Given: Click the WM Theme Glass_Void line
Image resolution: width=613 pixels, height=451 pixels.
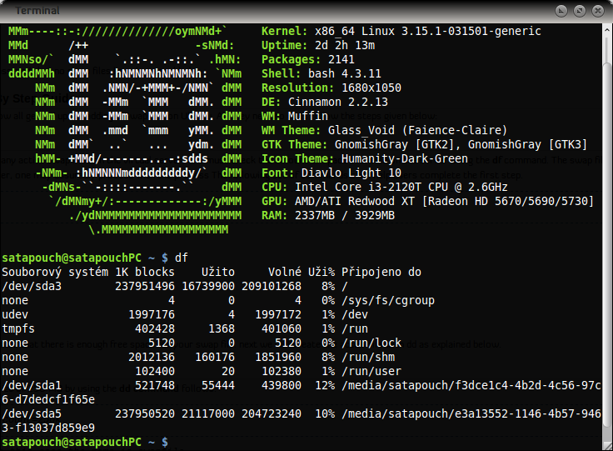Looking at the screenshot, I should point(384,130).
